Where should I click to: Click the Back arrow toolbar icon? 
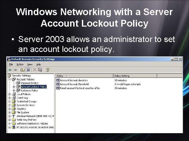pos(10,70)
